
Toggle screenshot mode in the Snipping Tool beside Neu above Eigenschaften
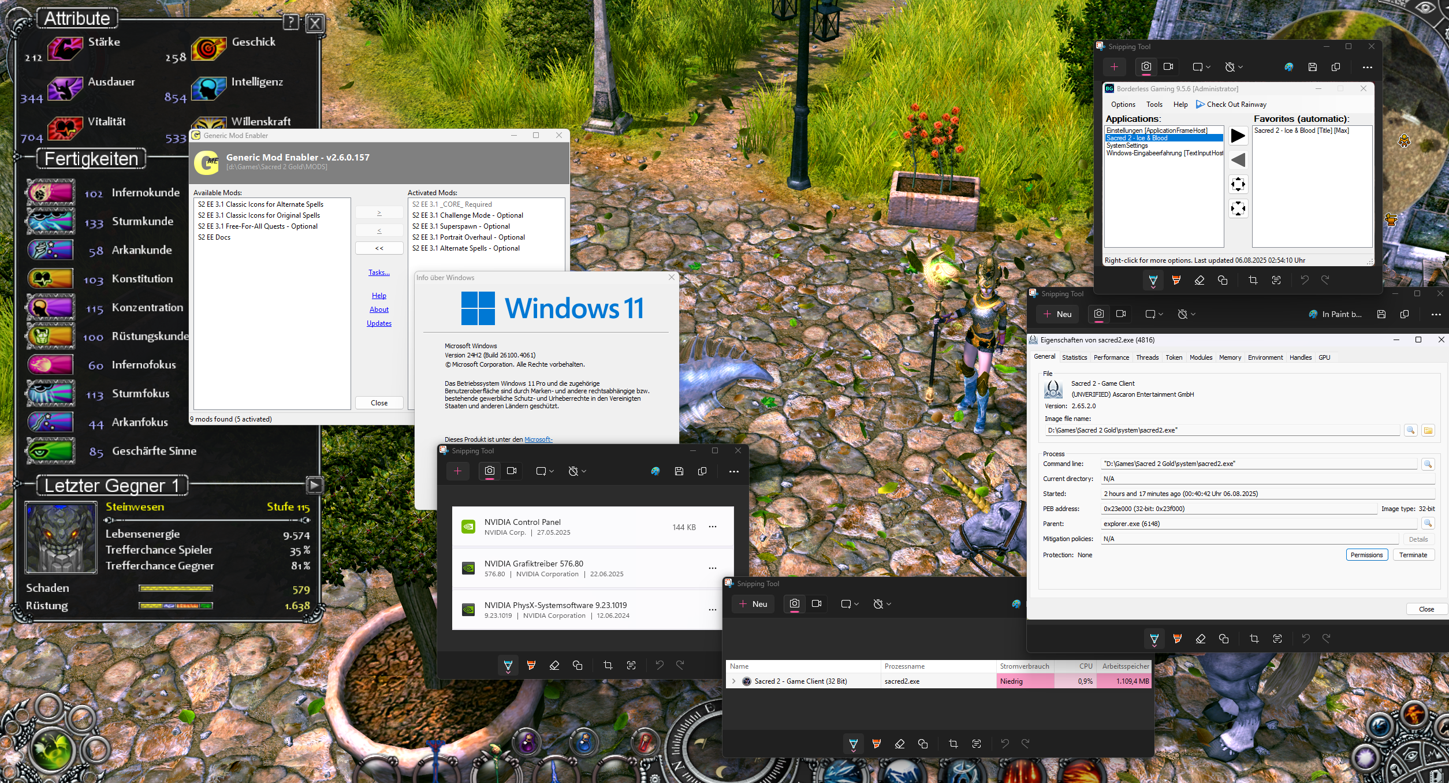click(1098, 314)
